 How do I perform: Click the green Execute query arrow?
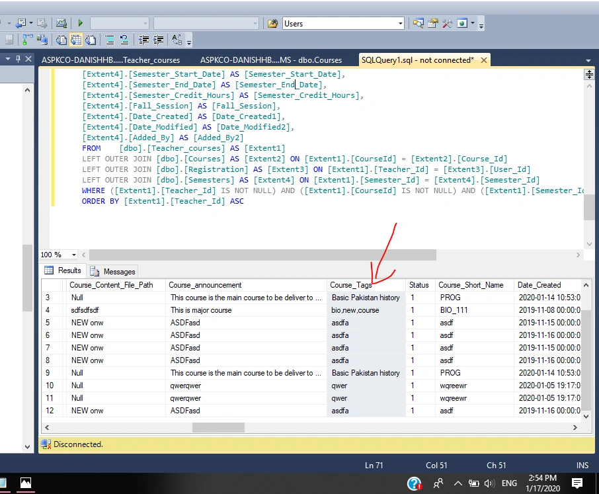click(80, 23)
